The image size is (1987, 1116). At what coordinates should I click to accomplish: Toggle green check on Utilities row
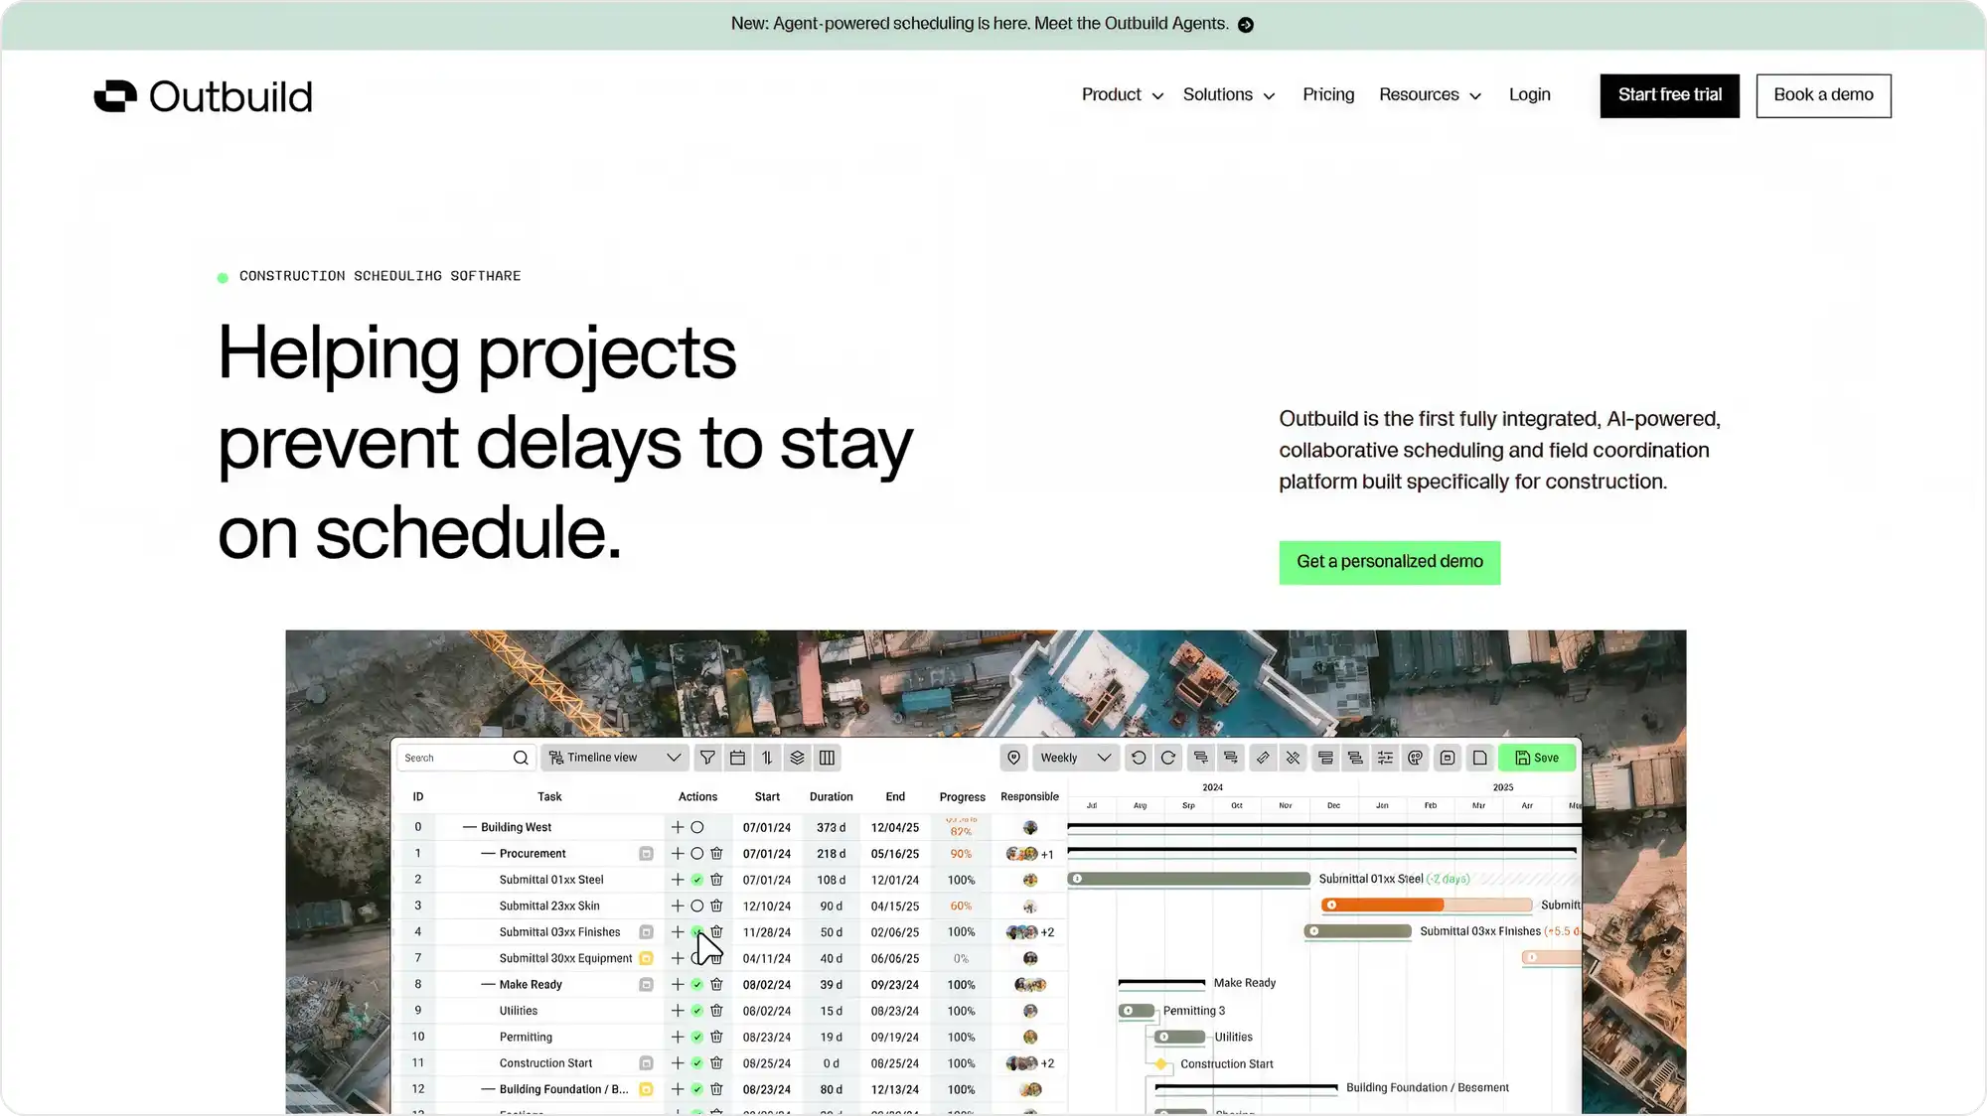pos(697,1011)
